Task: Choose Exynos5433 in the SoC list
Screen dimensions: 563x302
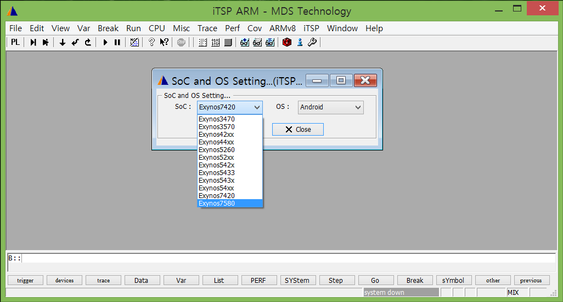Action: pyautogui.click(x=229, y=173)
